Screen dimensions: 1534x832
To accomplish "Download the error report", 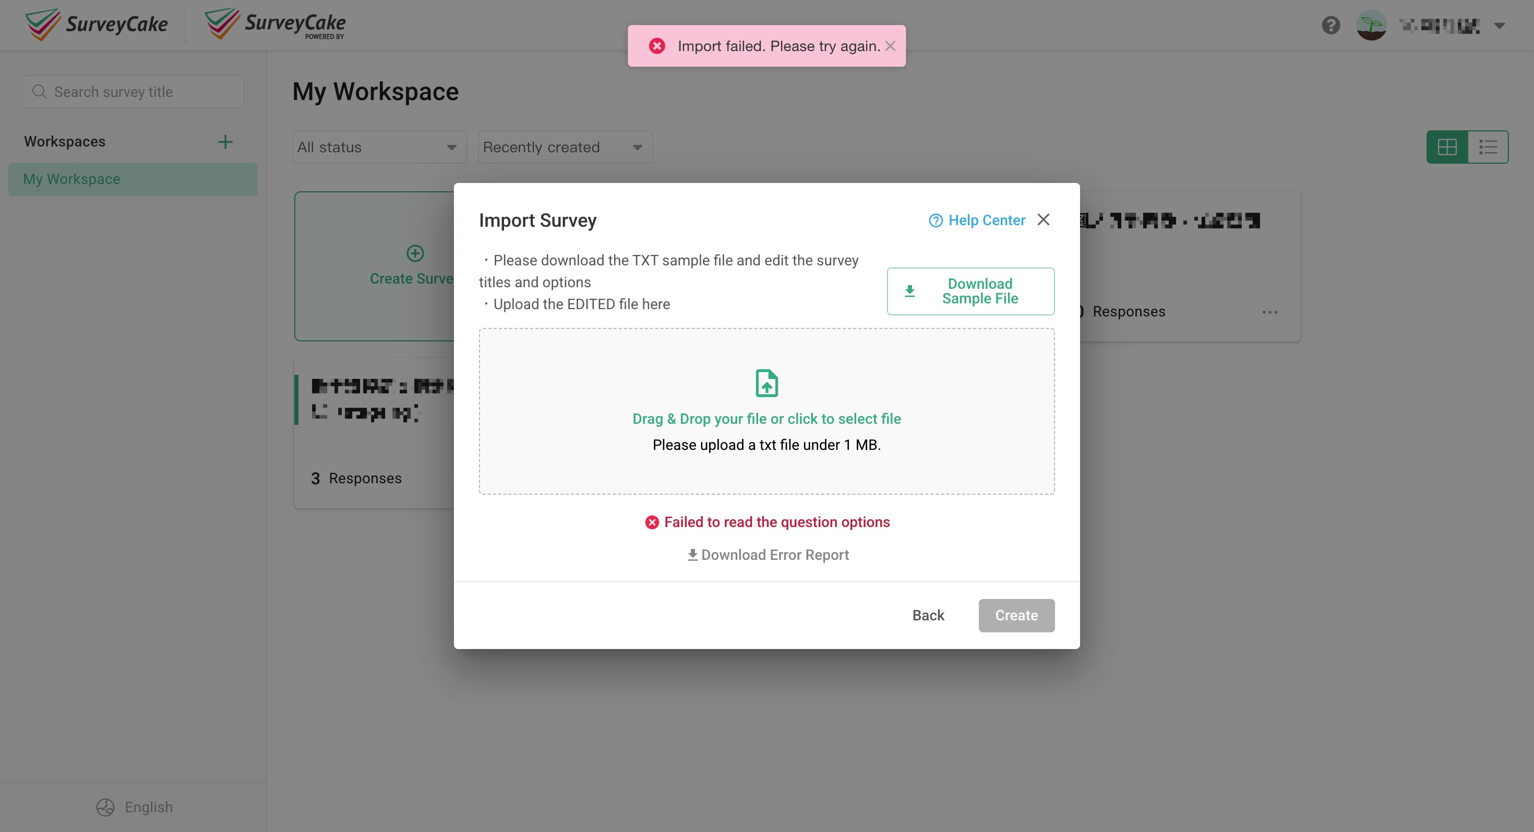I will (x=767, y=554).
